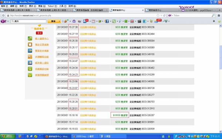Open the 檔案 menu

[x=4, y=6]
